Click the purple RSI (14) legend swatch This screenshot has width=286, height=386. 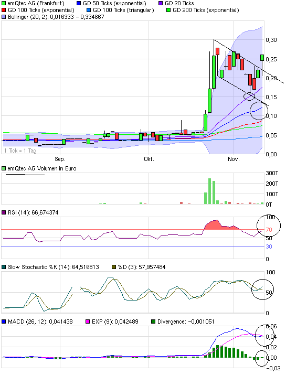(4, 212)
